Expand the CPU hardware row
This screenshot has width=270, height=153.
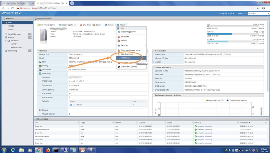point(38,62)
